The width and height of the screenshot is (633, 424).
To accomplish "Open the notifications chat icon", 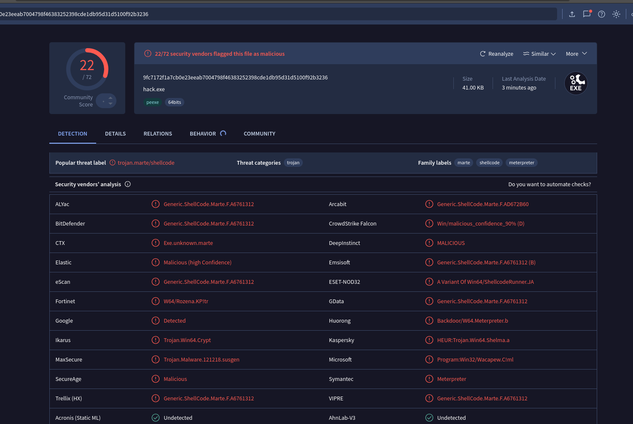I will coord(587,14).
